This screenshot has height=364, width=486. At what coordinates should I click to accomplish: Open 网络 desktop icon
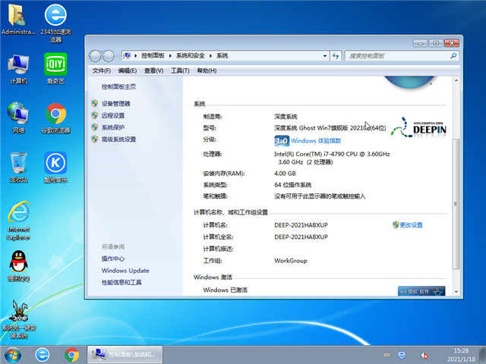tap(18, 118)
